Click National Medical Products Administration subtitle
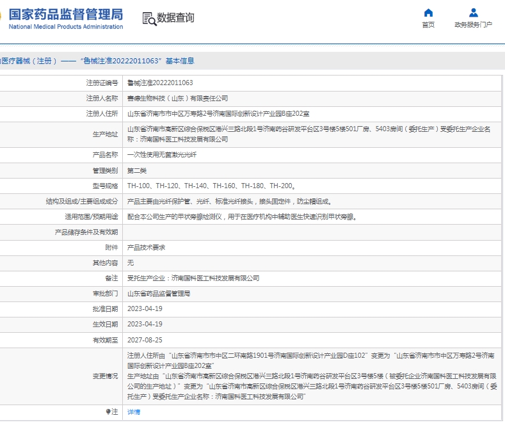The image size is (505, 425). [66, 27]
